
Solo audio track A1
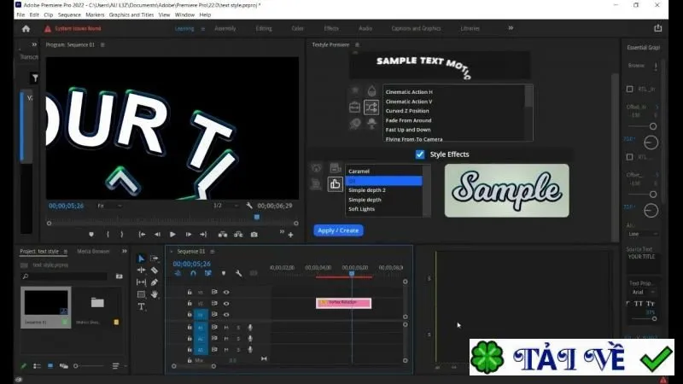[238, 328]
